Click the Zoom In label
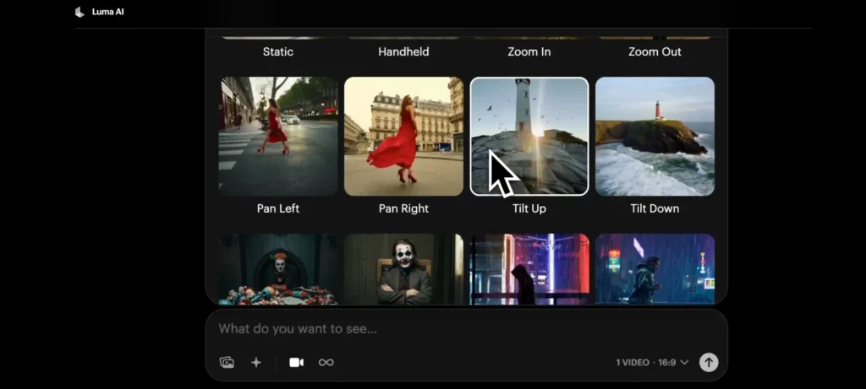 point(529,51)
